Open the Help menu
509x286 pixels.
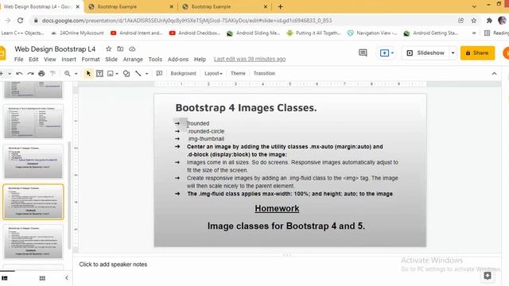tap(200, 60)
